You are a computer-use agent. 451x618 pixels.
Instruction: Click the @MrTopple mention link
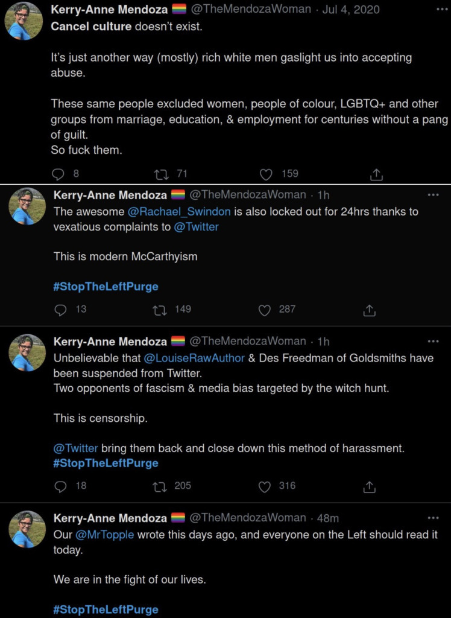104,535
